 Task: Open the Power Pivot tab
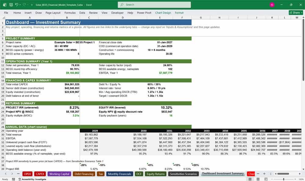pyautogui.click(x=144, y=12)
